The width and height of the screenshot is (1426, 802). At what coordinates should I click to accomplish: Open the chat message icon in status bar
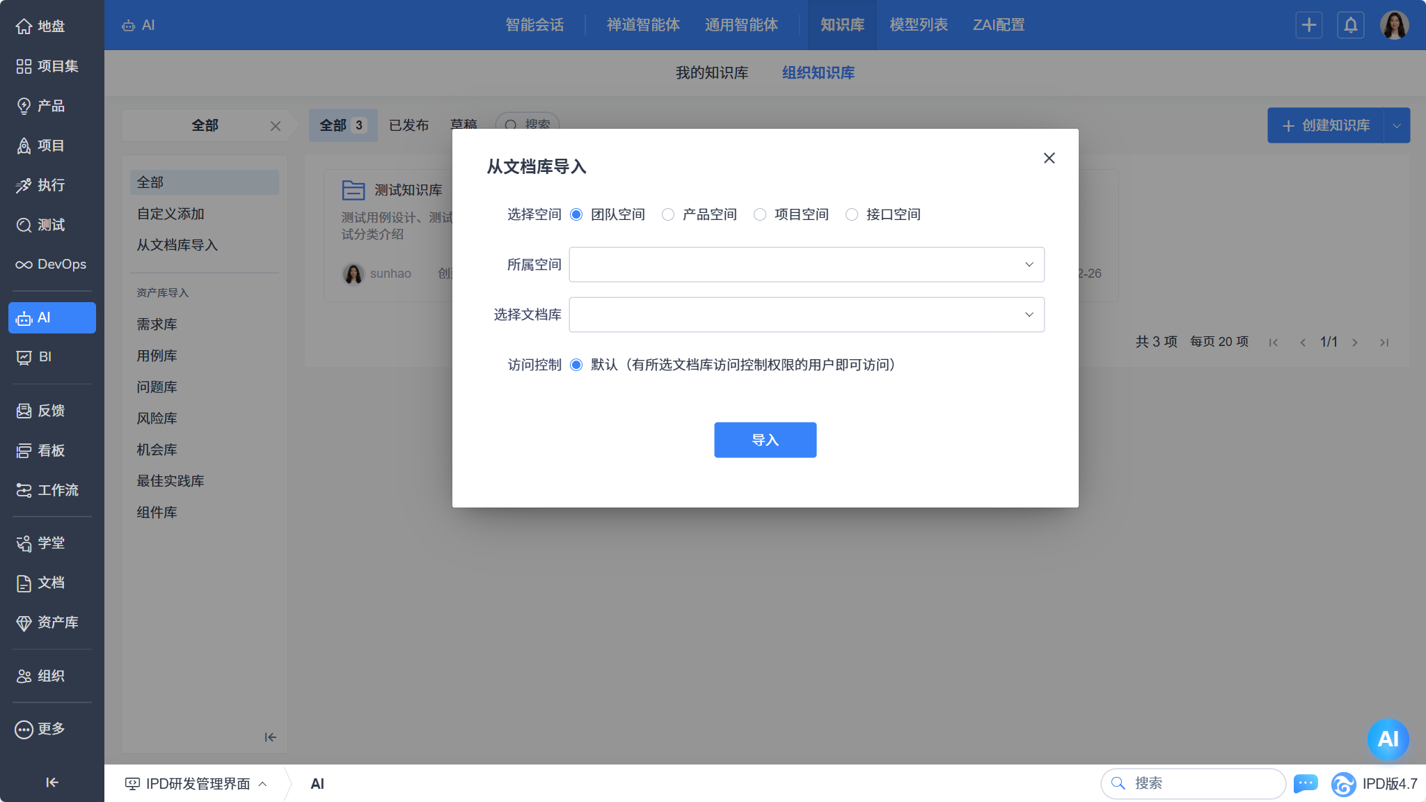[1305, 783]
